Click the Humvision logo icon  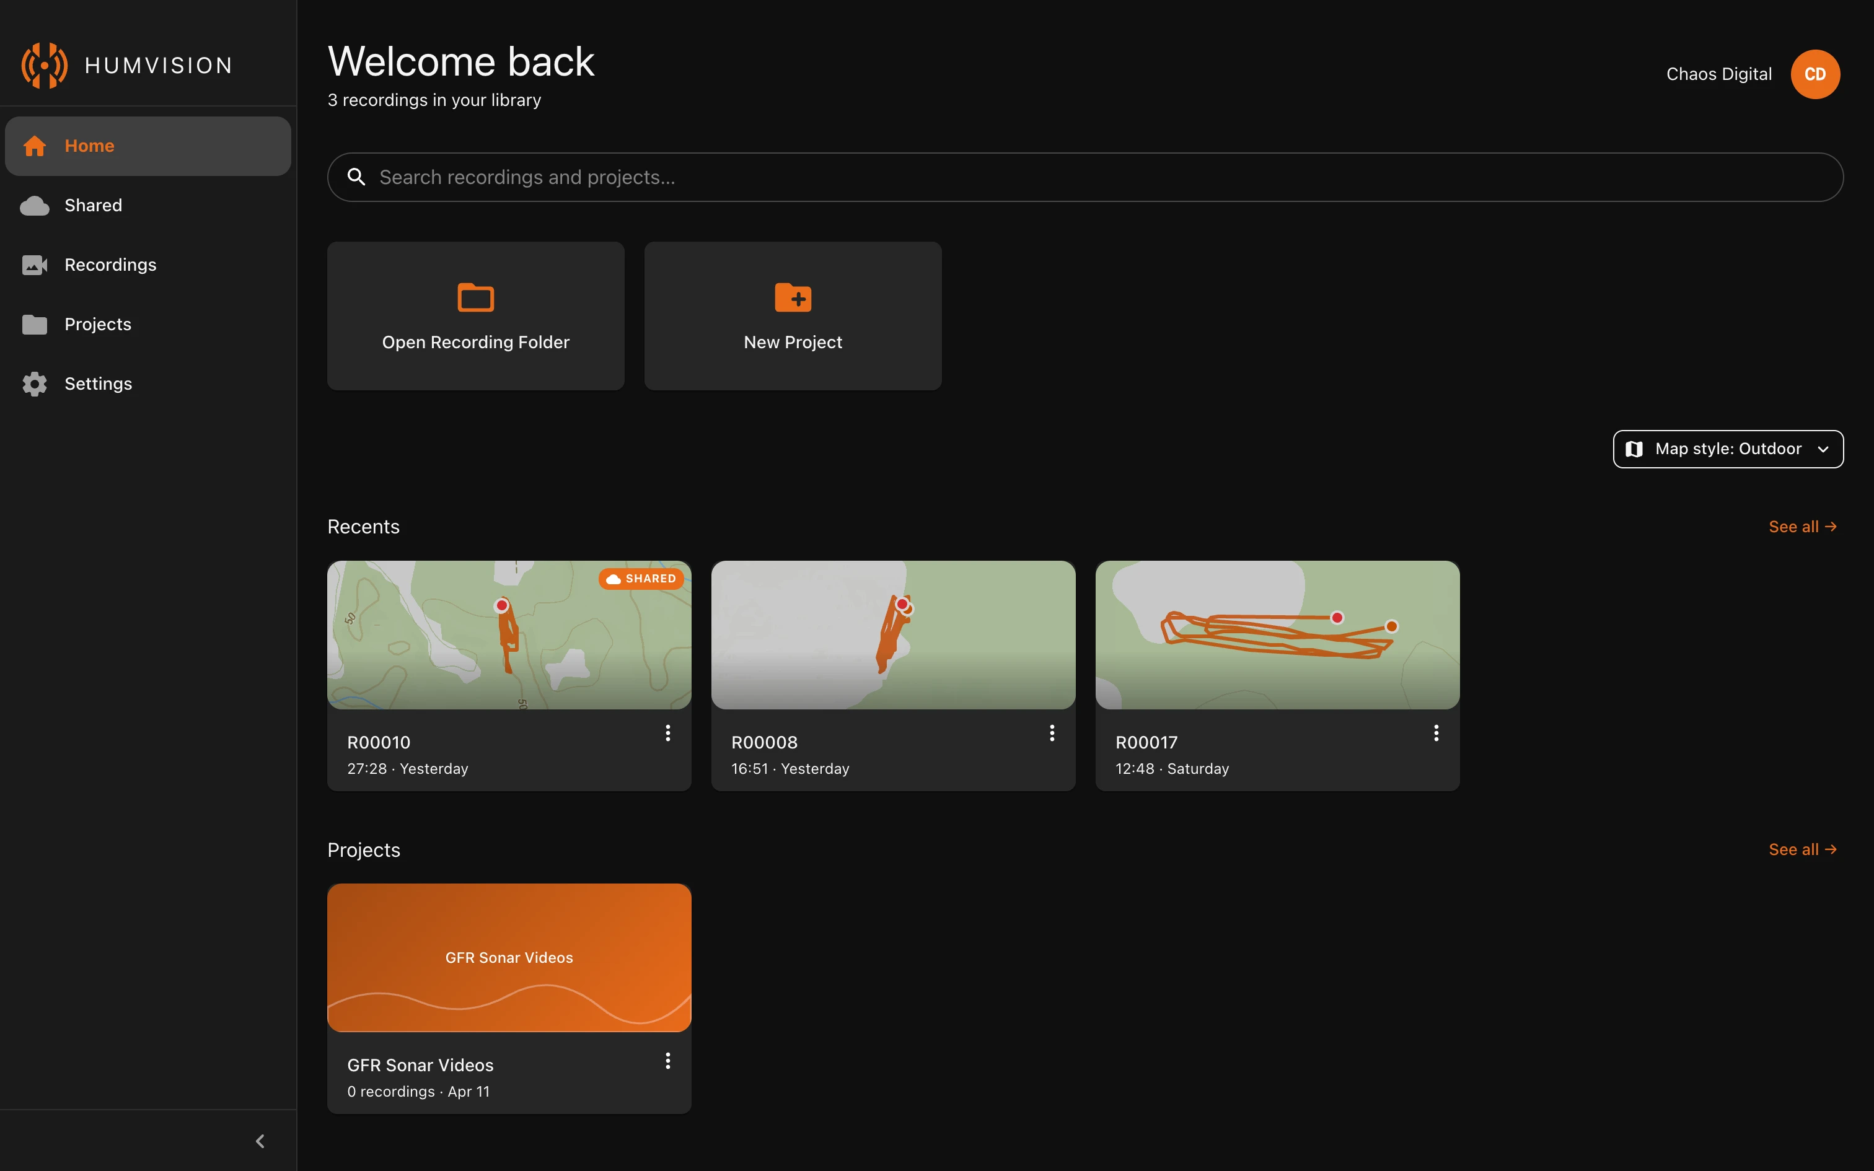[x=44, y=65]
